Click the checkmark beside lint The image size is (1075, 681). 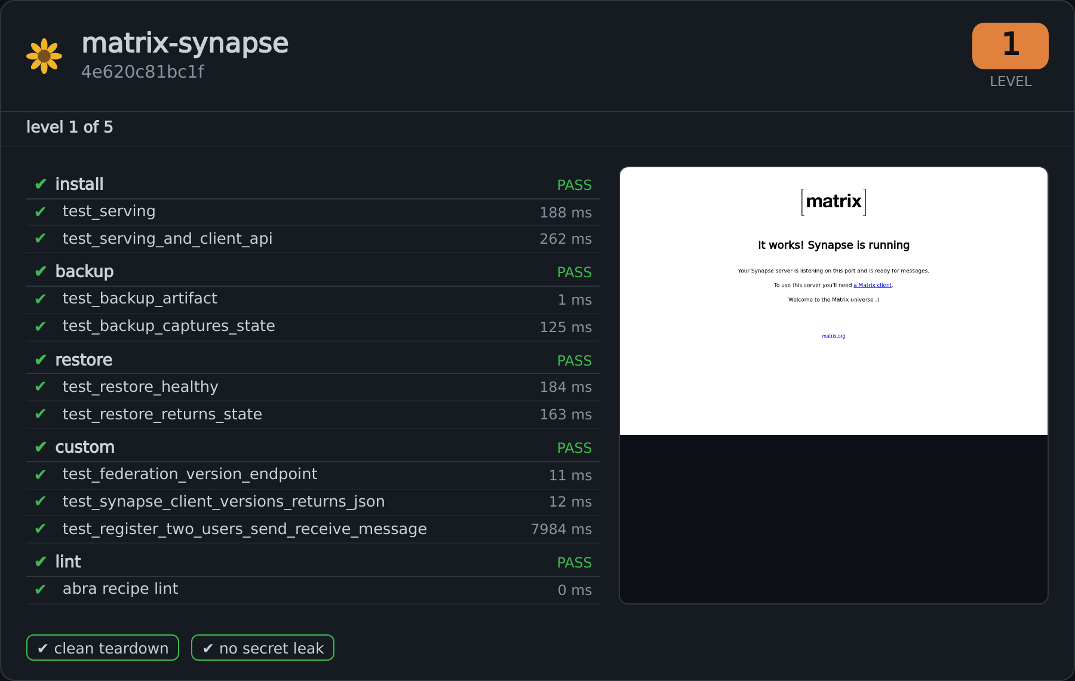pos(41,562)
